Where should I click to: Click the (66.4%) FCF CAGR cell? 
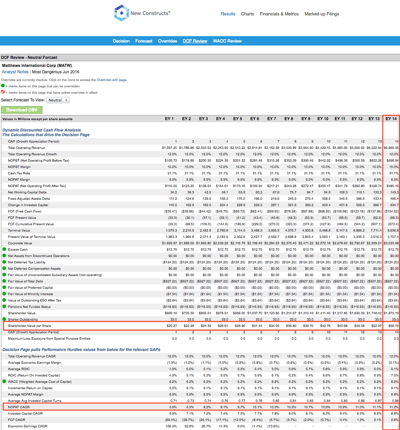coord(171,420)
